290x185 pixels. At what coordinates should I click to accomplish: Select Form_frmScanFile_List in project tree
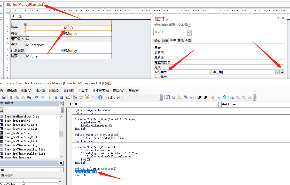21,141
